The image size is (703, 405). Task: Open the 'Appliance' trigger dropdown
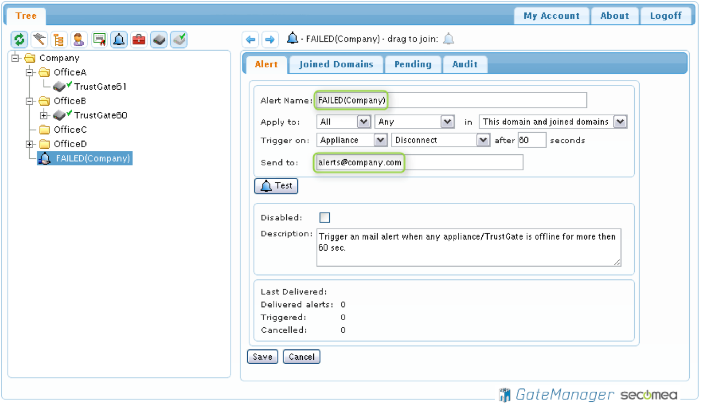pyautogui.click(x=352, y=140)
